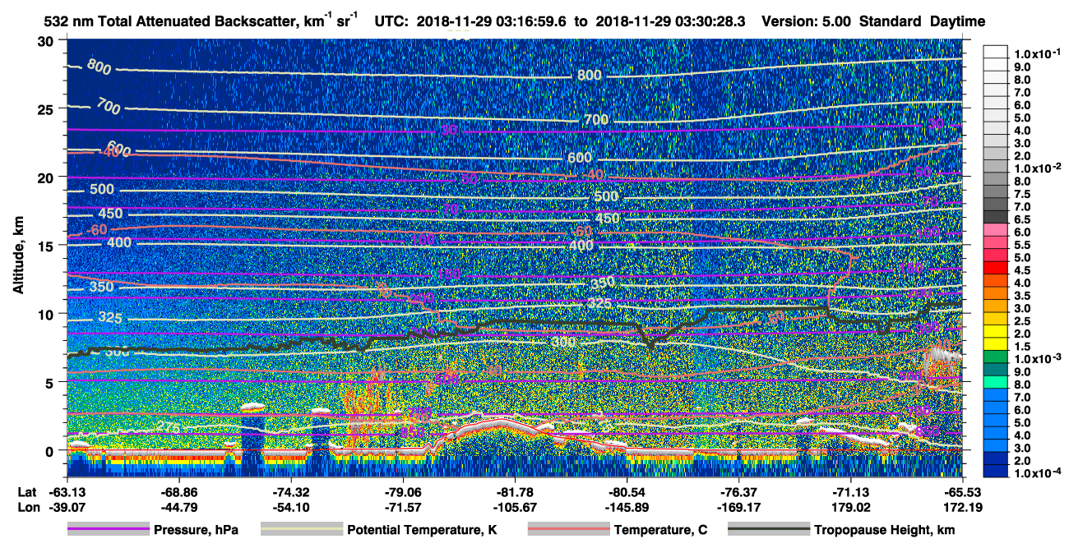Click the latitude value -71.13
1069x548 pixels.
(x=851, y=491)
